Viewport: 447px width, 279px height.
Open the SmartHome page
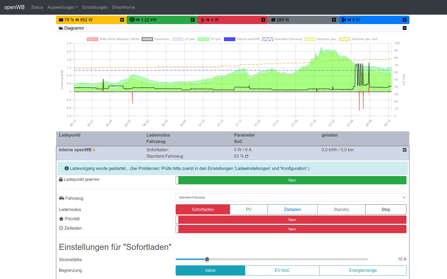pyautogui.click(x=123, y=7)
